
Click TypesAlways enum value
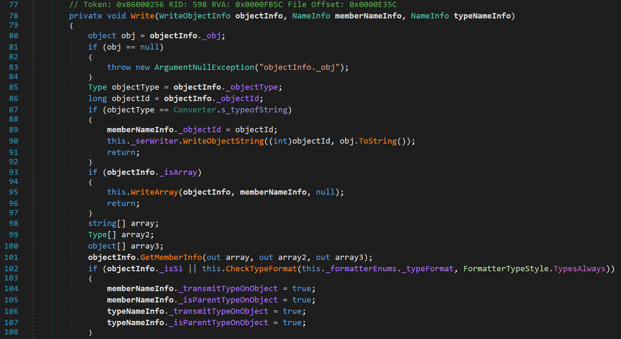pyautogui.click(x=579, y=269)
